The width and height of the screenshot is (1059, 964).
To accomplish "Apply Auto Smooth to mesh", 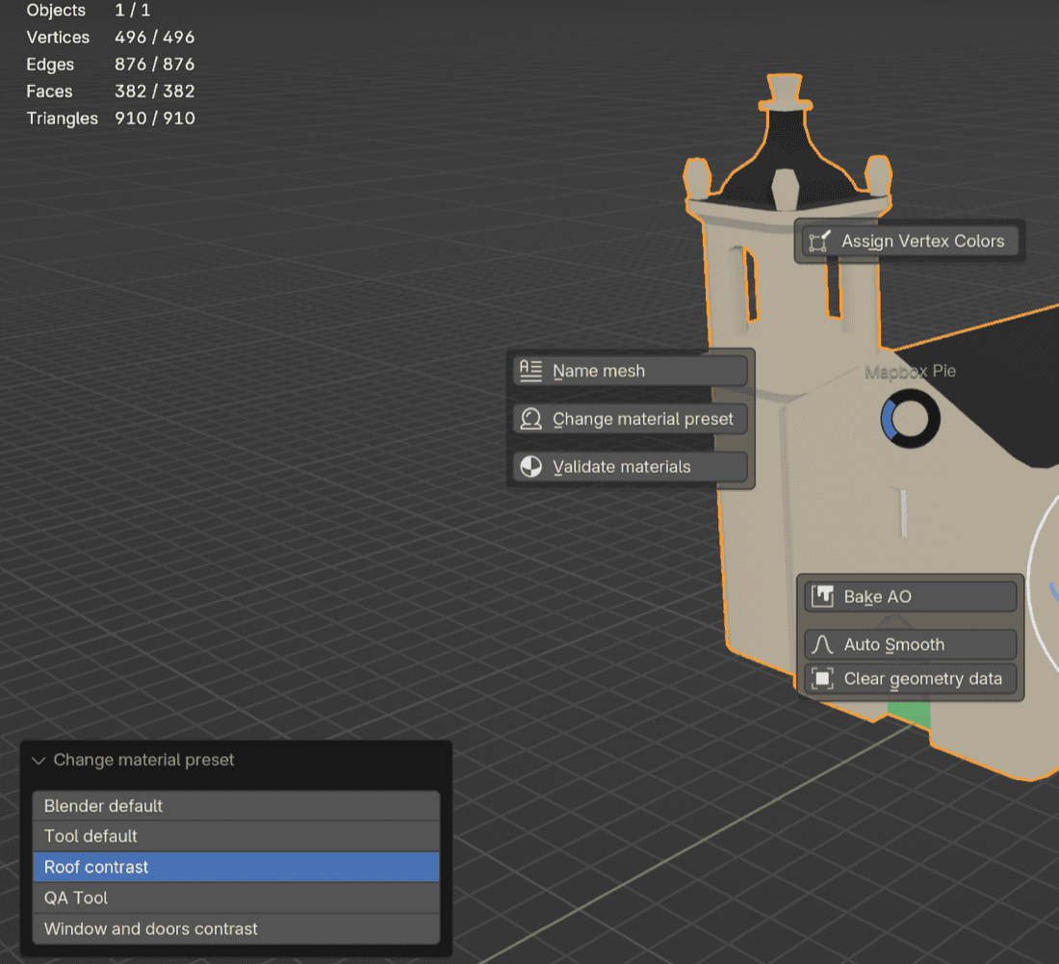I will pyautogui.click(x=911, y=644).
